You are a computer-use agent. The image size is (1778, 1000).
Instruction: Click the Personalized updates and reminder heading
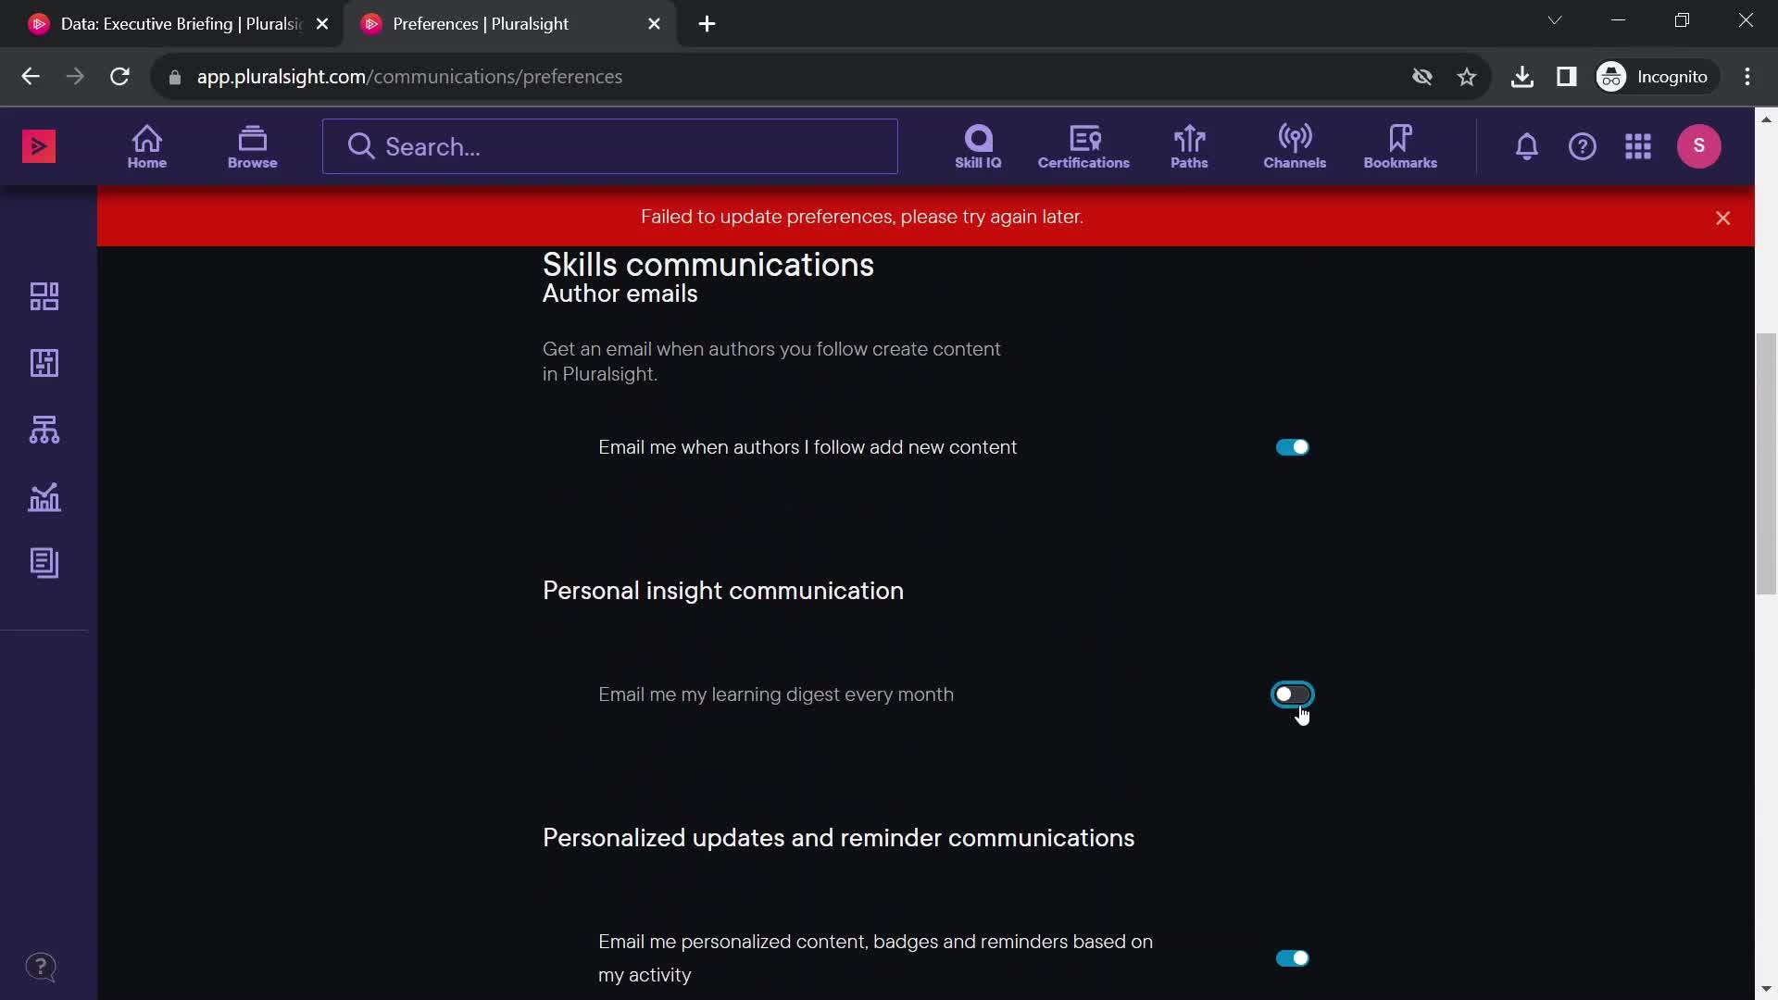click(x=838, y=838)
